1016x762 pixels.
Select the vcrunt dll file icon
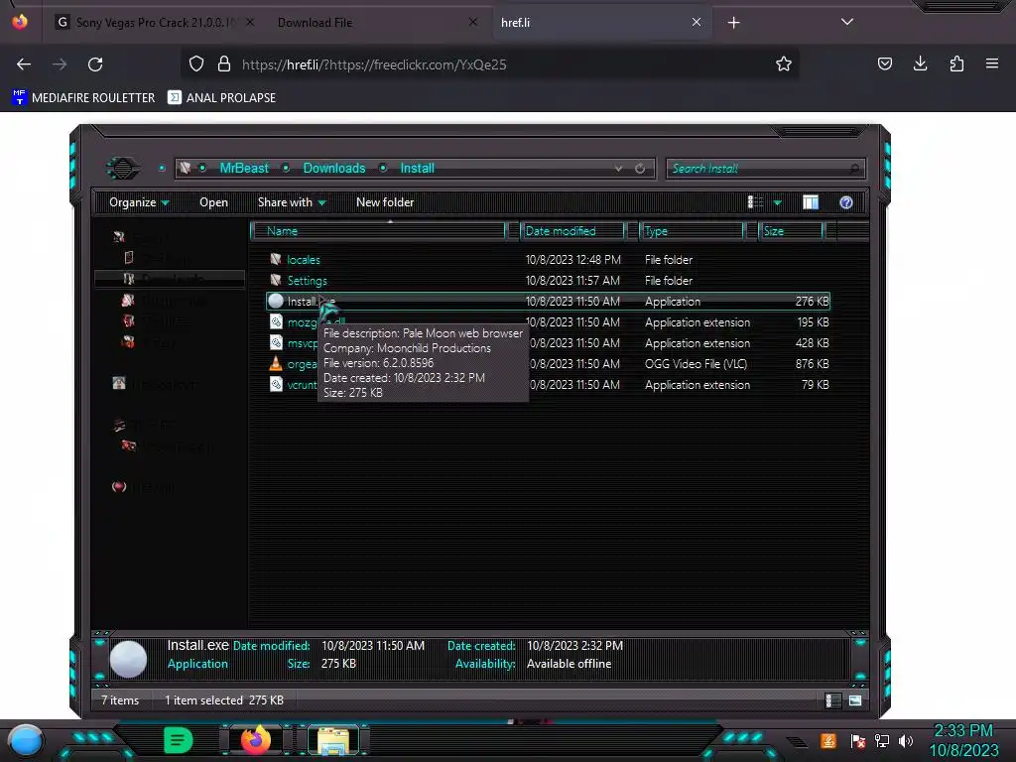(276, 384)
